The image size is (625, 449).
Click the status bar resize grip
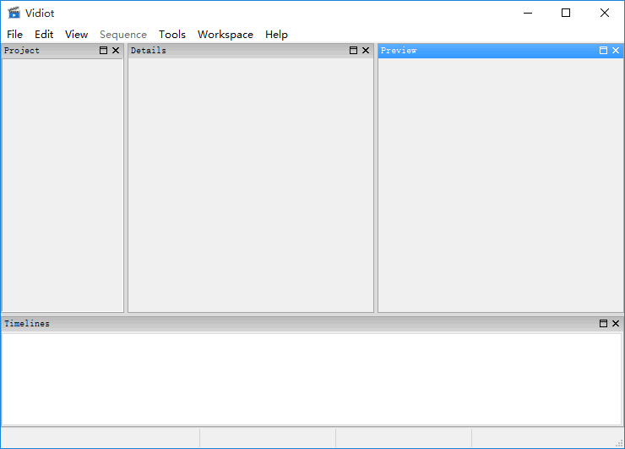tap(619, 443)
